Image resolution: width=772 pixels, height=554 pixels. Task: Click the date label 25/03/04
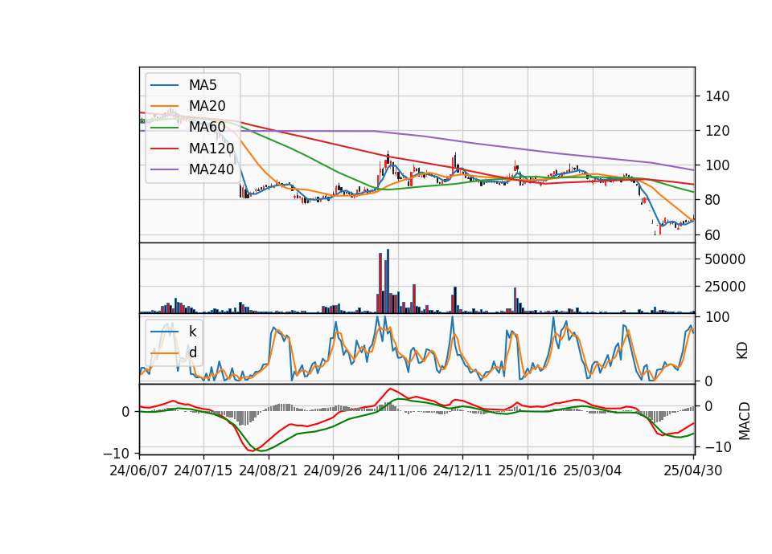593,470
